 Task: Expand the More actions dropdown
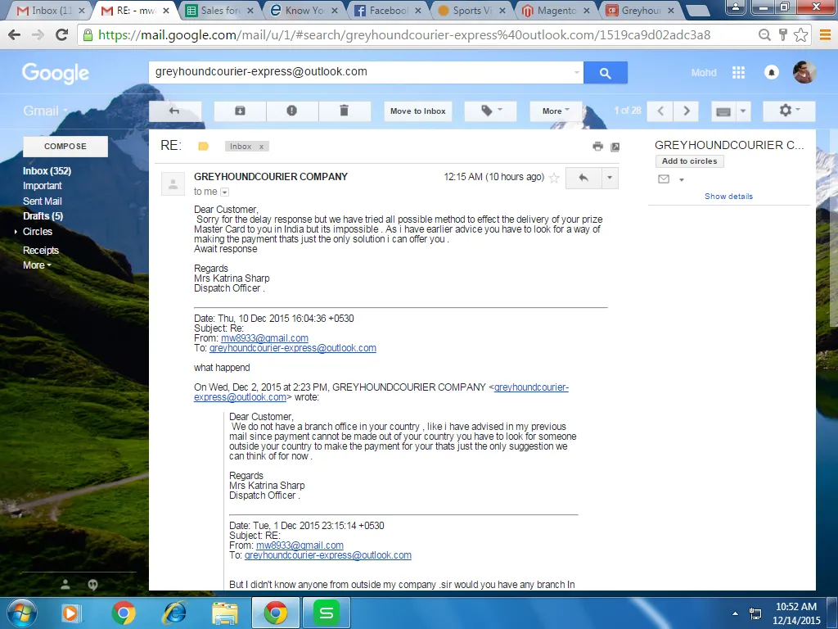point(556,111)
